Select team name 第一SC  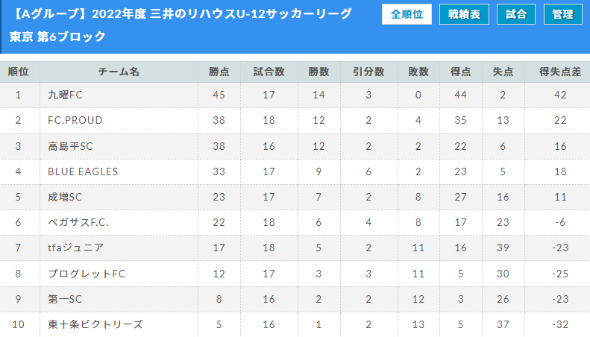tap(65, 299)
